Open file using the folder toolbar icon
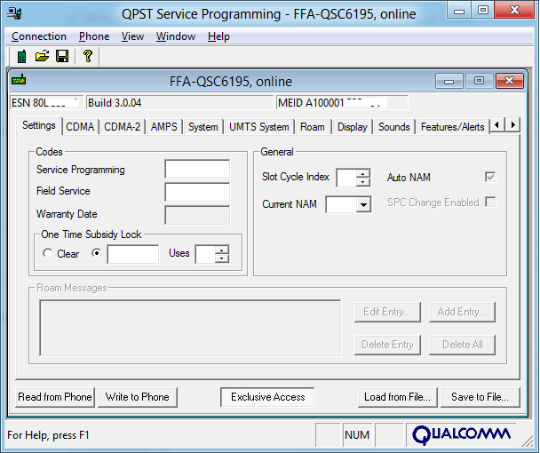Viewport: 540px width, 453px height. coord(42,56)
